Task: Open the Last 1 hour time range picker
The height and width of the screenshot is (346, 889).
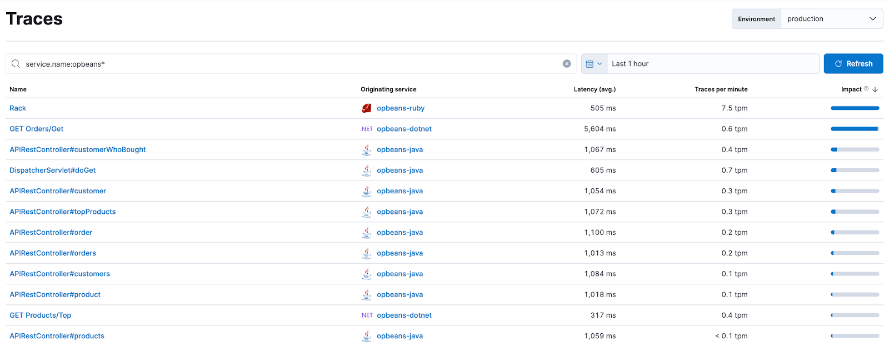Action: click(712, 64)
